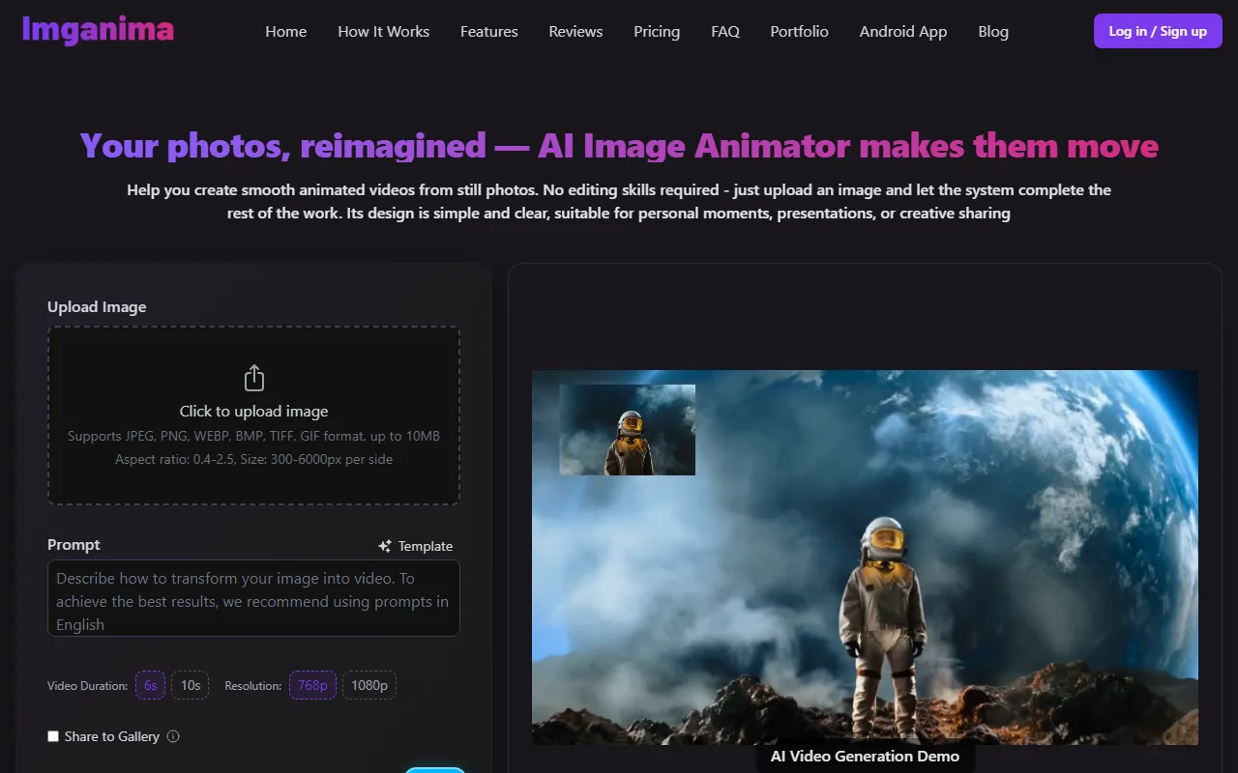Click the Template sparkle icon

click(385, 546)
